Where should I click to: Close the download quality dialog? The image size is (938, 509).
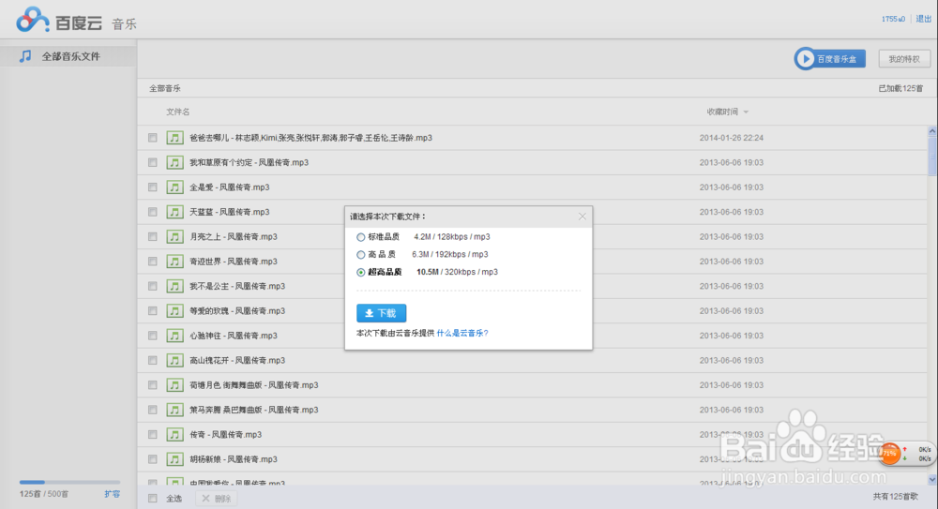pyautogui.click(x=582, y=217)
